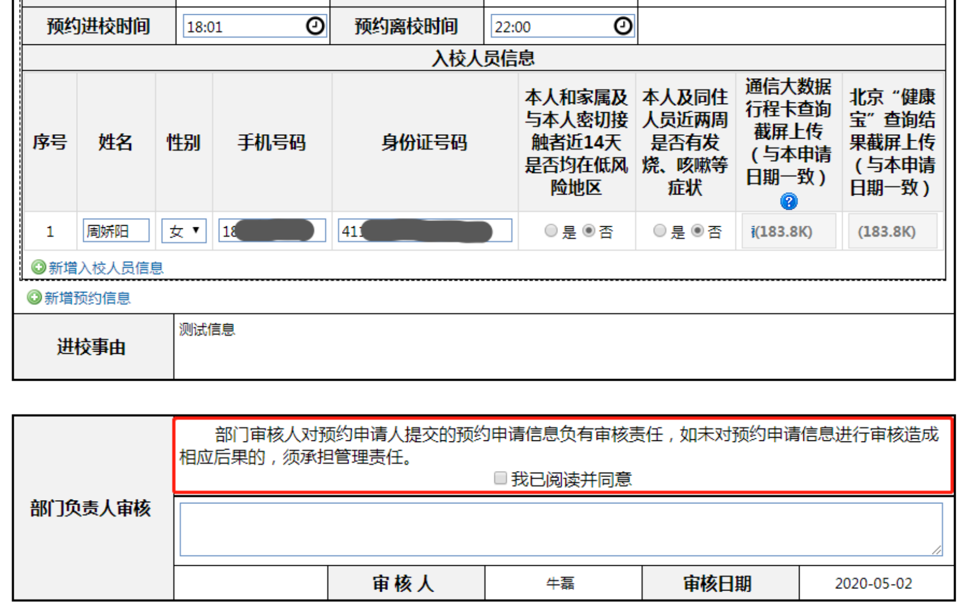Select 是 for low-risk area question
This screenshot has height=608, width=971.
coord(551,231)
